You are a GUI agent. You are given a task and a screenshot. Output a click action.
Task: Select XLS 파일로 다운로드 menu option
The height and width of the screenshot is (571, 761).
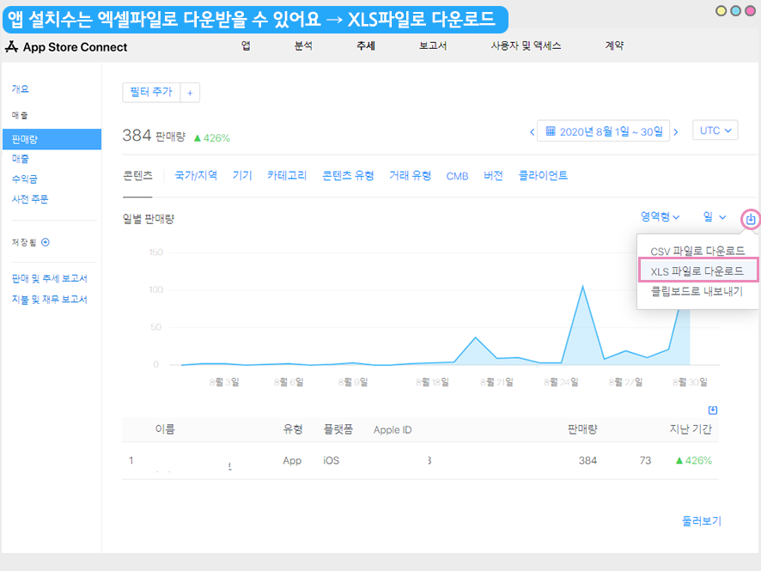[x=697, y=270]
